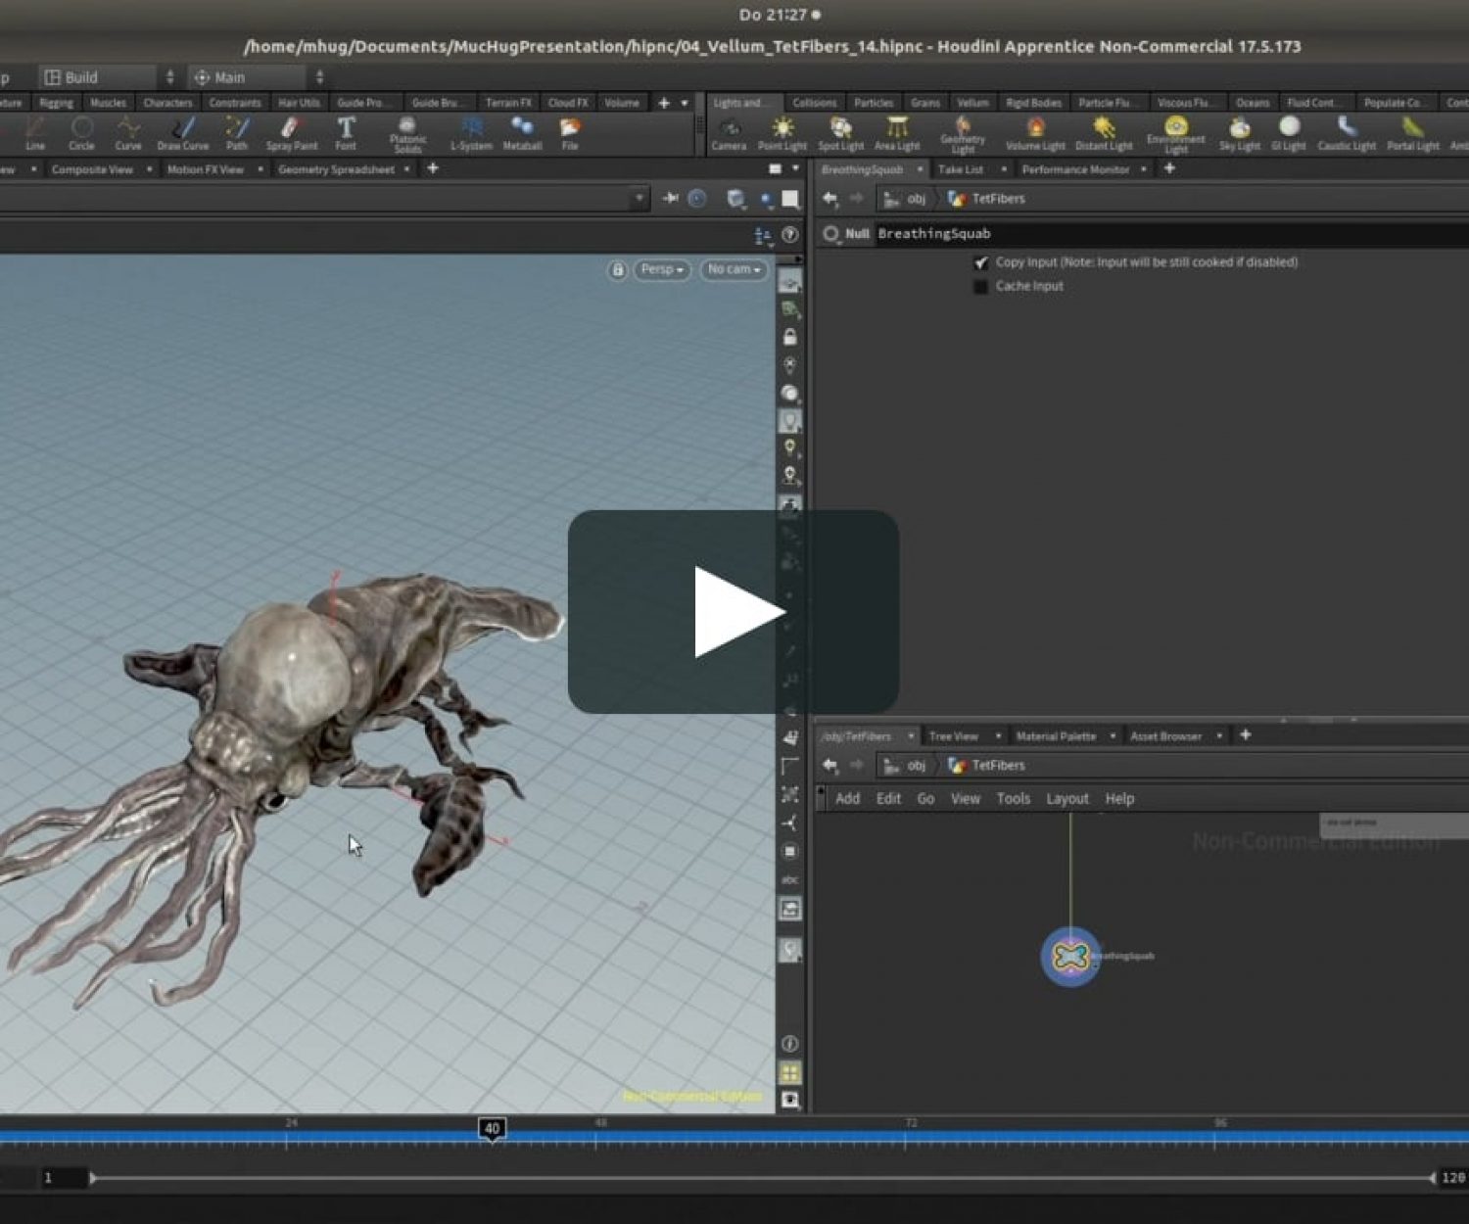Viewport: 1469px width, 1224px height.
Task: Open the Layout menu in network editor
Action: pos(1066,799)
